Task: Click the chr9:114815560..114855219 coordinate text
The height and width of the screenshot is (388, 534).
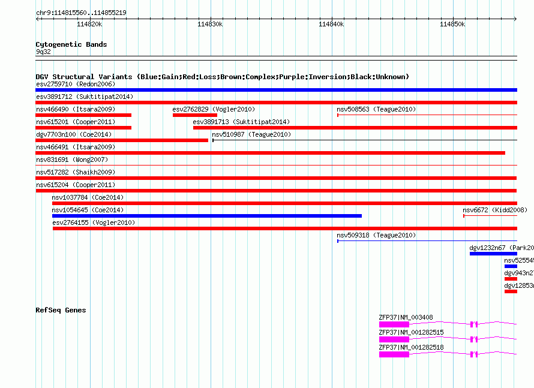Action: pos(81,13)
